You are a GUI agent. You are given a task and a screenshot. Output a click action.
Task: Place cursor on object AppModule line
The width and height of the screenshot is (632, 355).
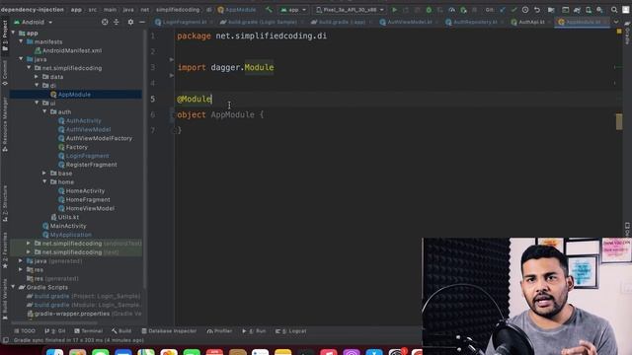click(219, 114)
